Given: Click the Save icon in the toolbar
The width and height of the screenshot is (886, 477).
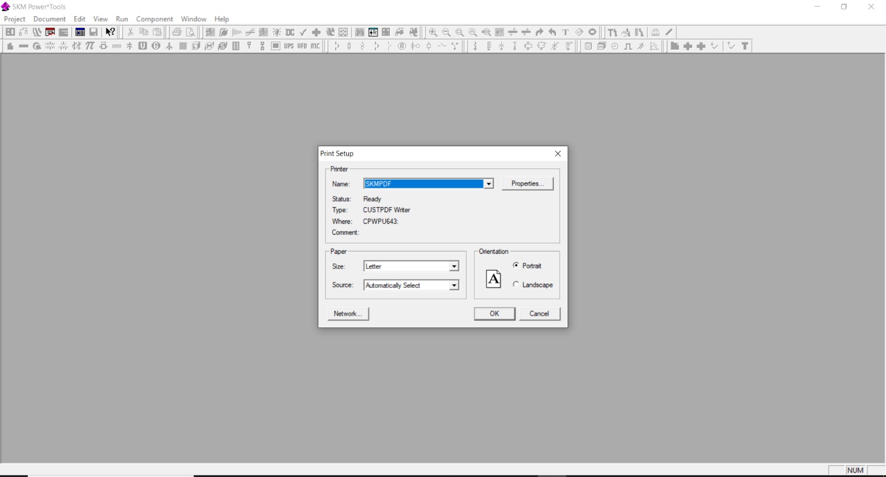Looking at the screenshot, I should coord(94,32).
